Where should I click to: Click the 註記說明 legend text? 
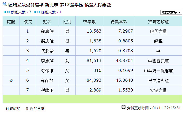(15, 109)
